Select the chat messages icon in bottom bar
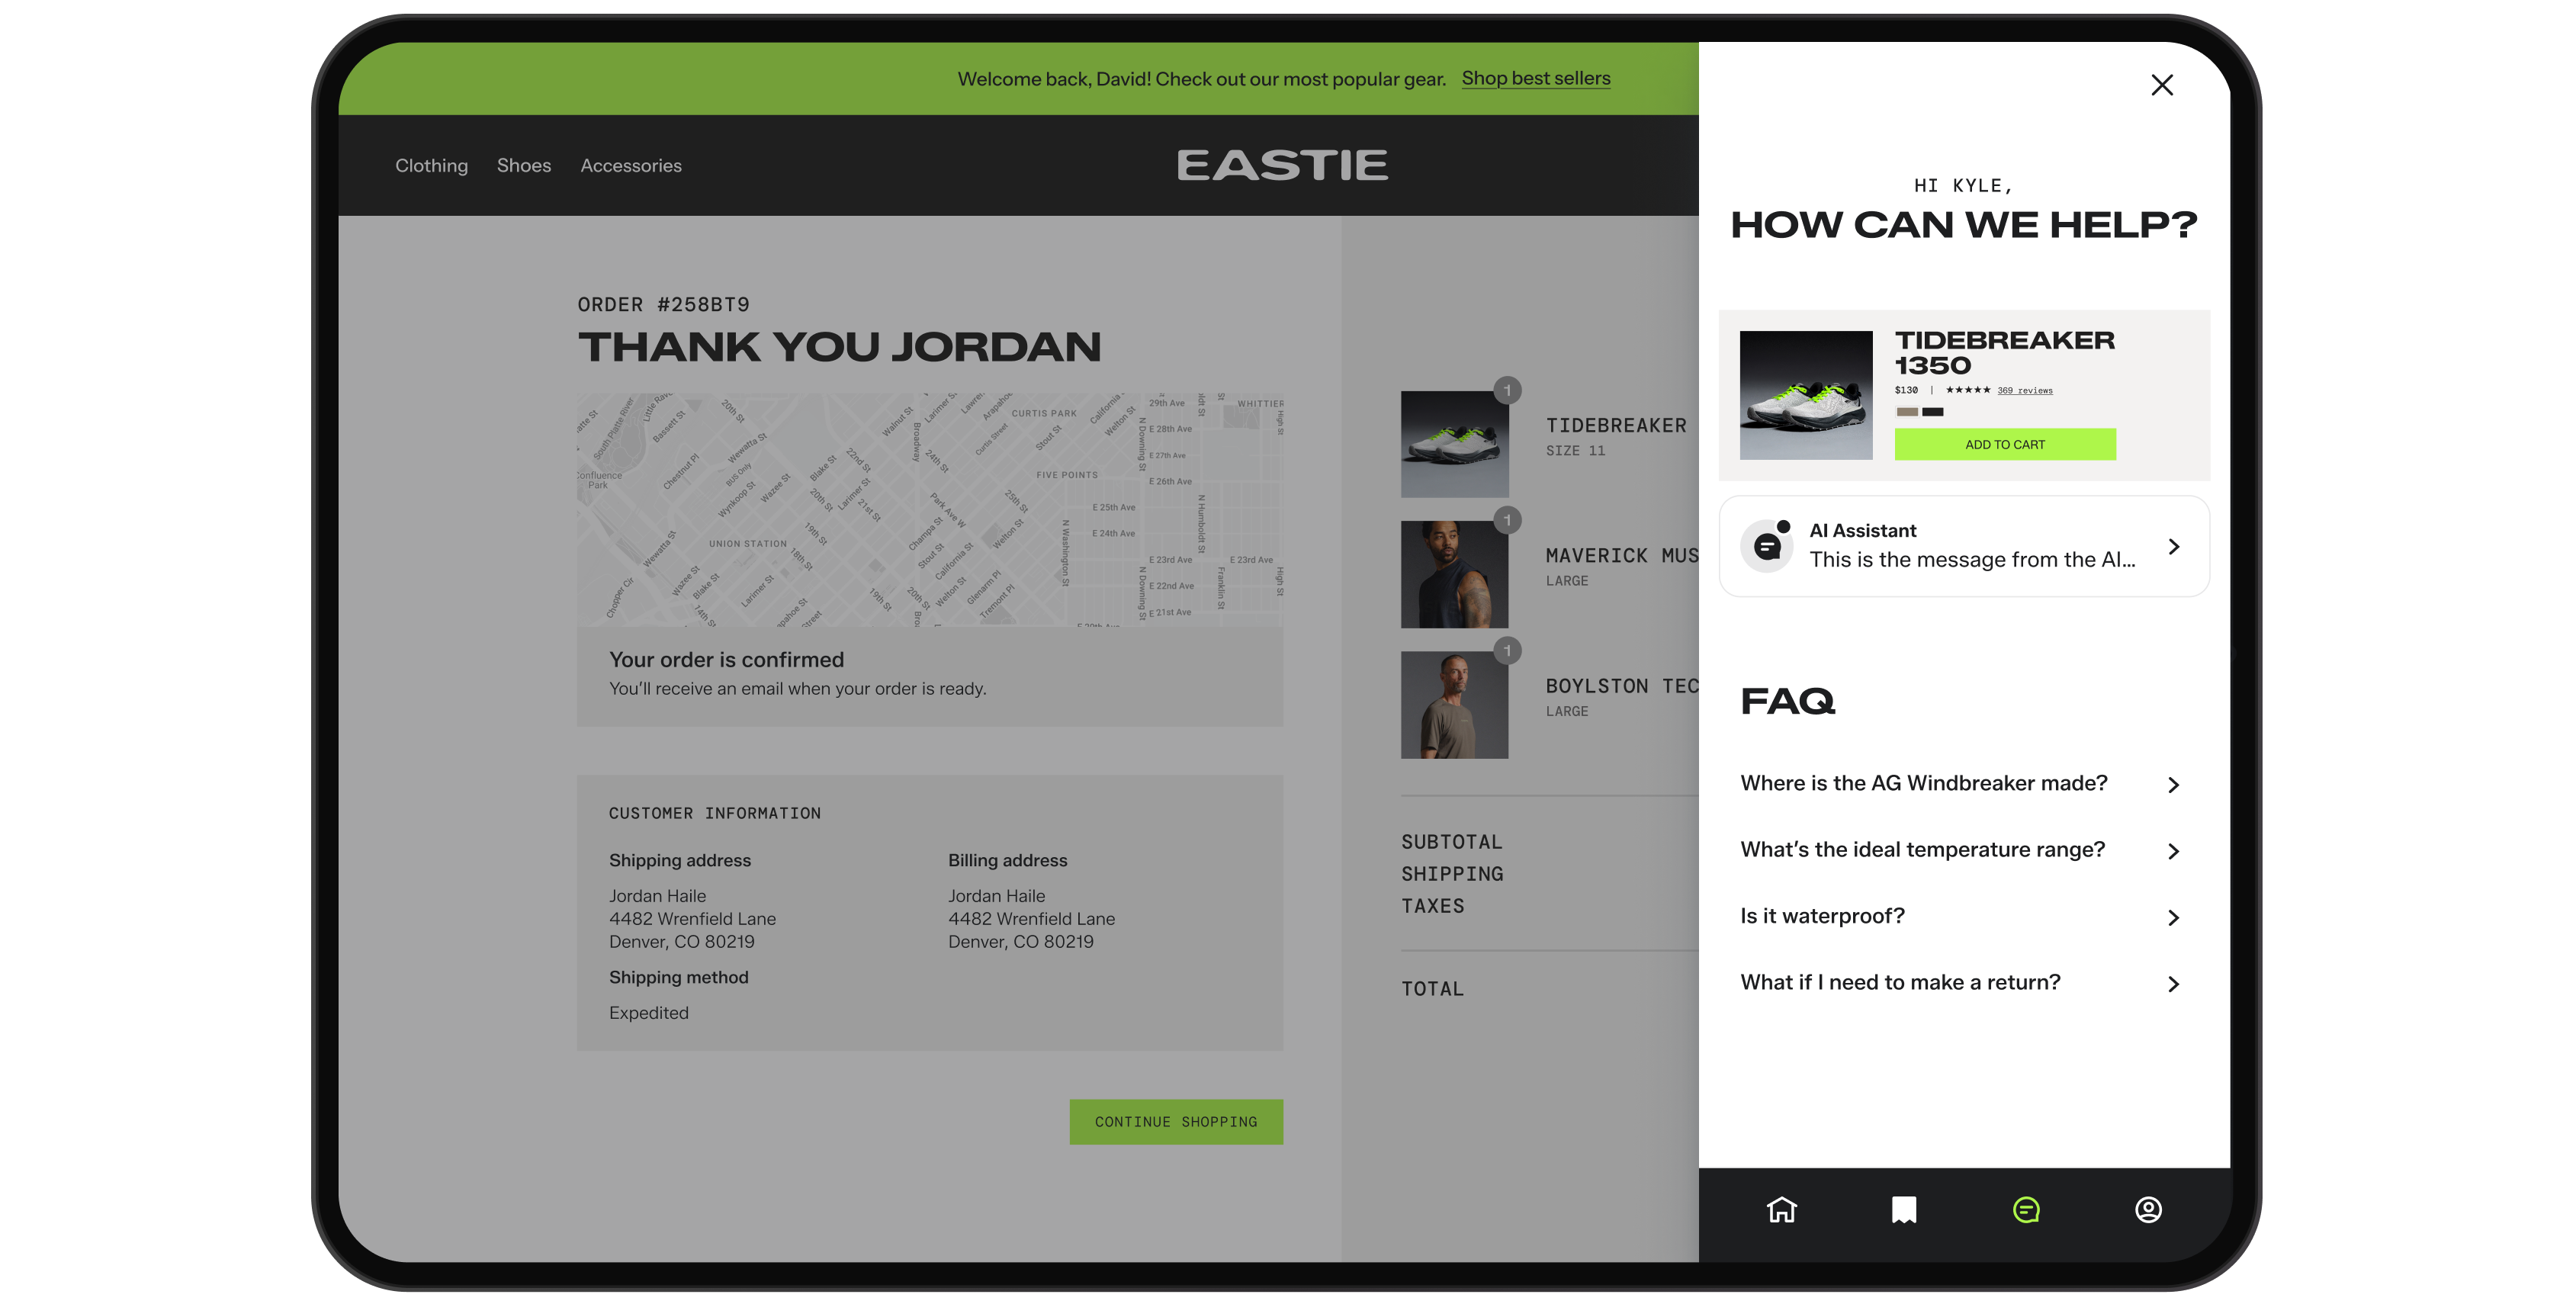 (x=2026, y=1210)
